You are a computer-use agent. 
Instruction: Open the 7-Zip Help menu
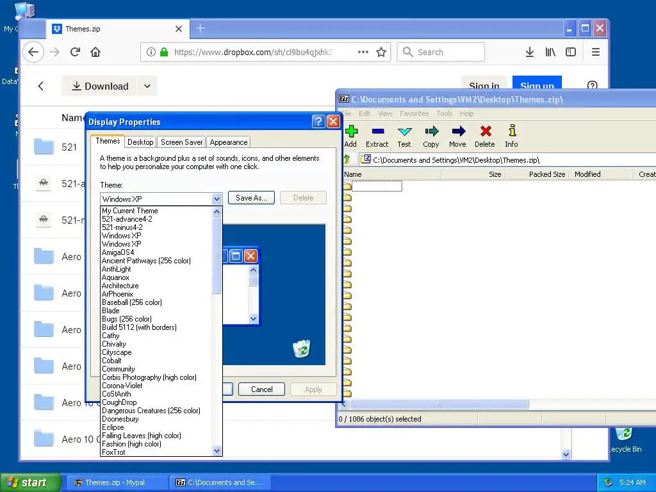pos(466,113)
